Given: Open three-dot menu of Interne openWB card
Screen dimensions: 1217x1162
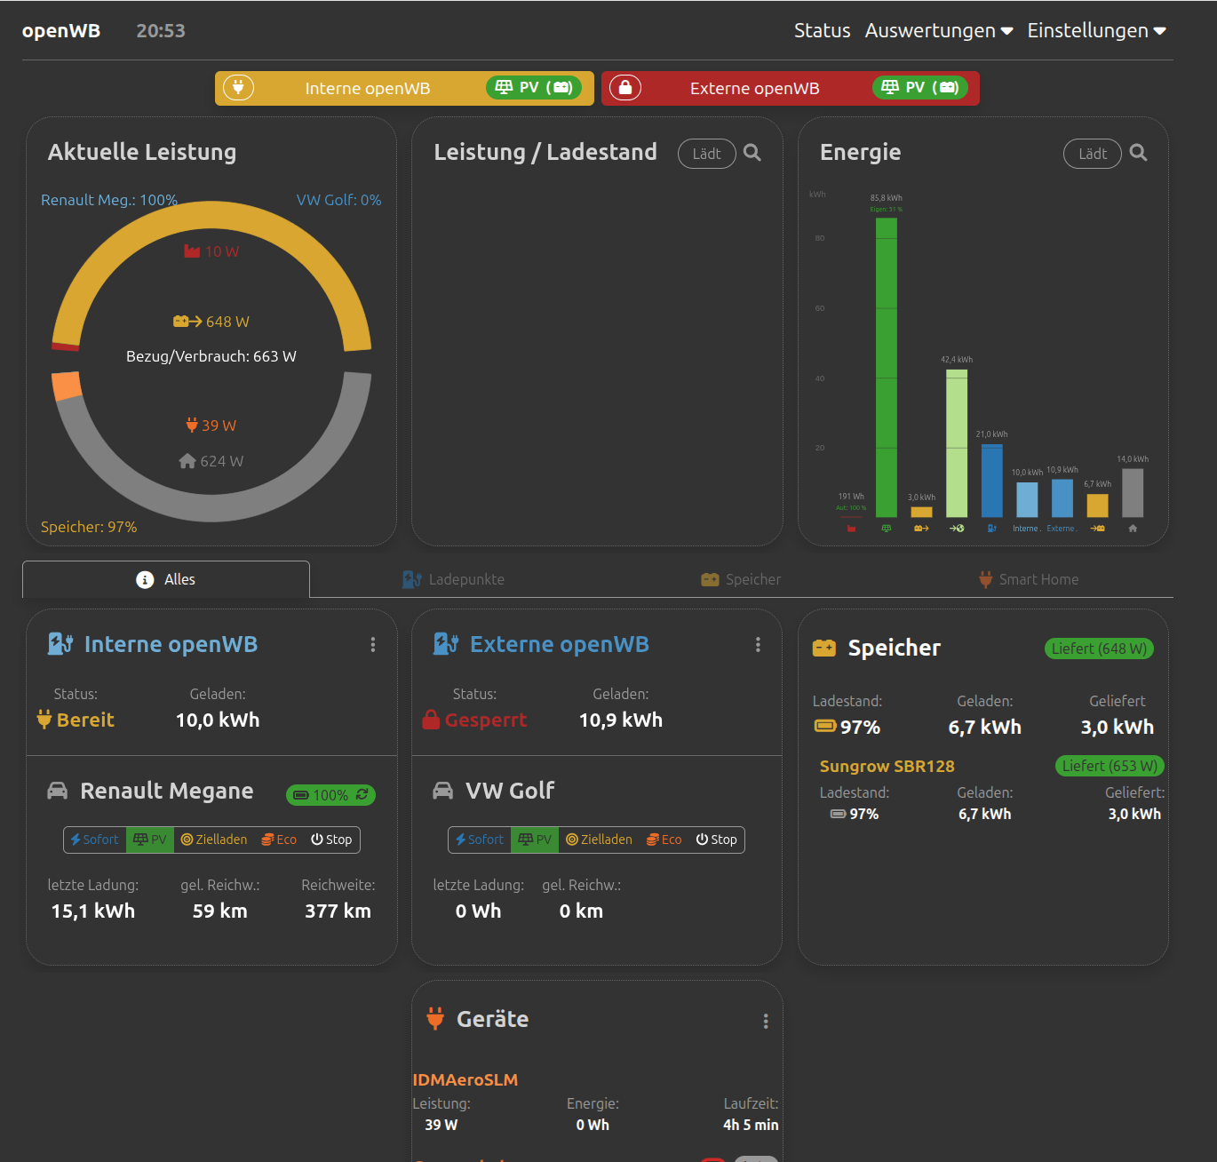Looking at the screenshot, I should [373, 645].
